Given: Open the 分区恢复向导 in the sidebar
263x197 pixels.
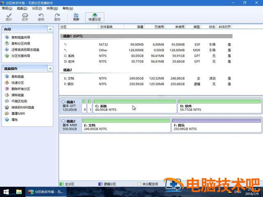Looking at the screenshot, I should [x=21, y=56].
